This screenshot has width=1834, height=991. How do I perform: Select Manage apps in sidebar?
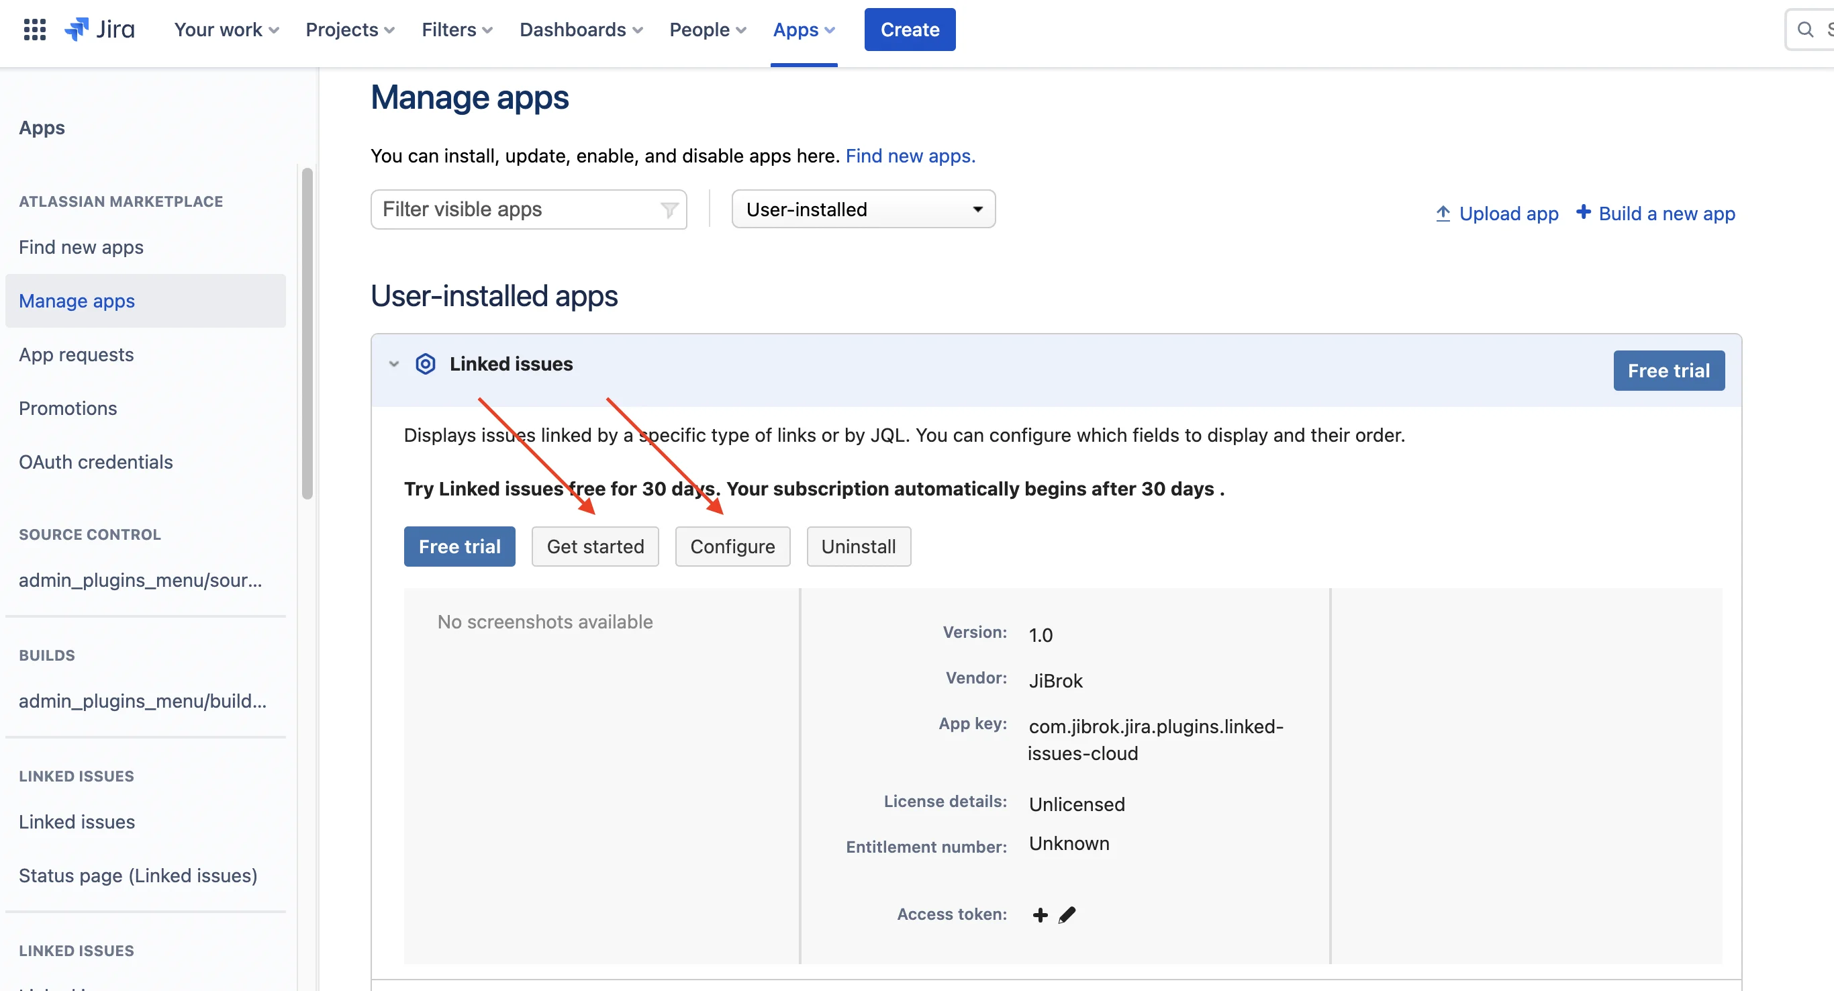145,300
